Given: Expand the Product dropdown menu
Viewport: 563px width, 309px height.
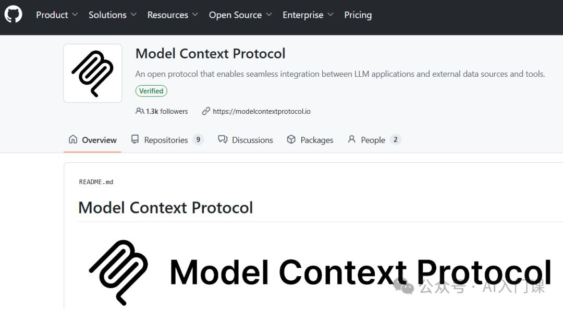Looking at the screenshot, I should pos(57,15).
